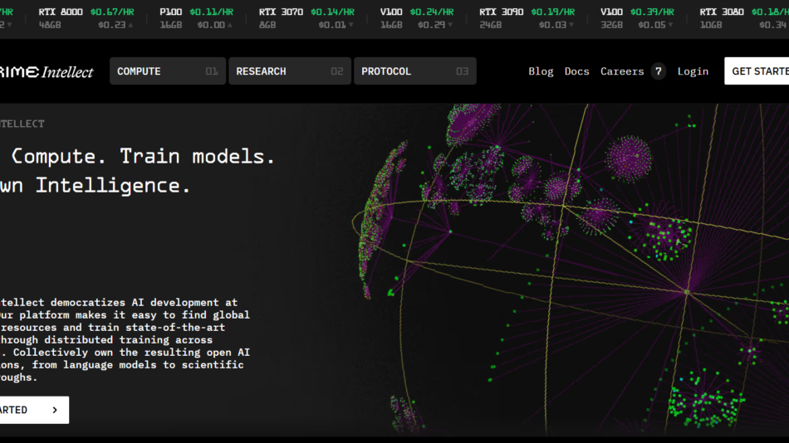Image resolution: width=789 pixels, height=443 pixels.
Task: Expand the Compute 01 navigation menu
Action: (167, 71)
